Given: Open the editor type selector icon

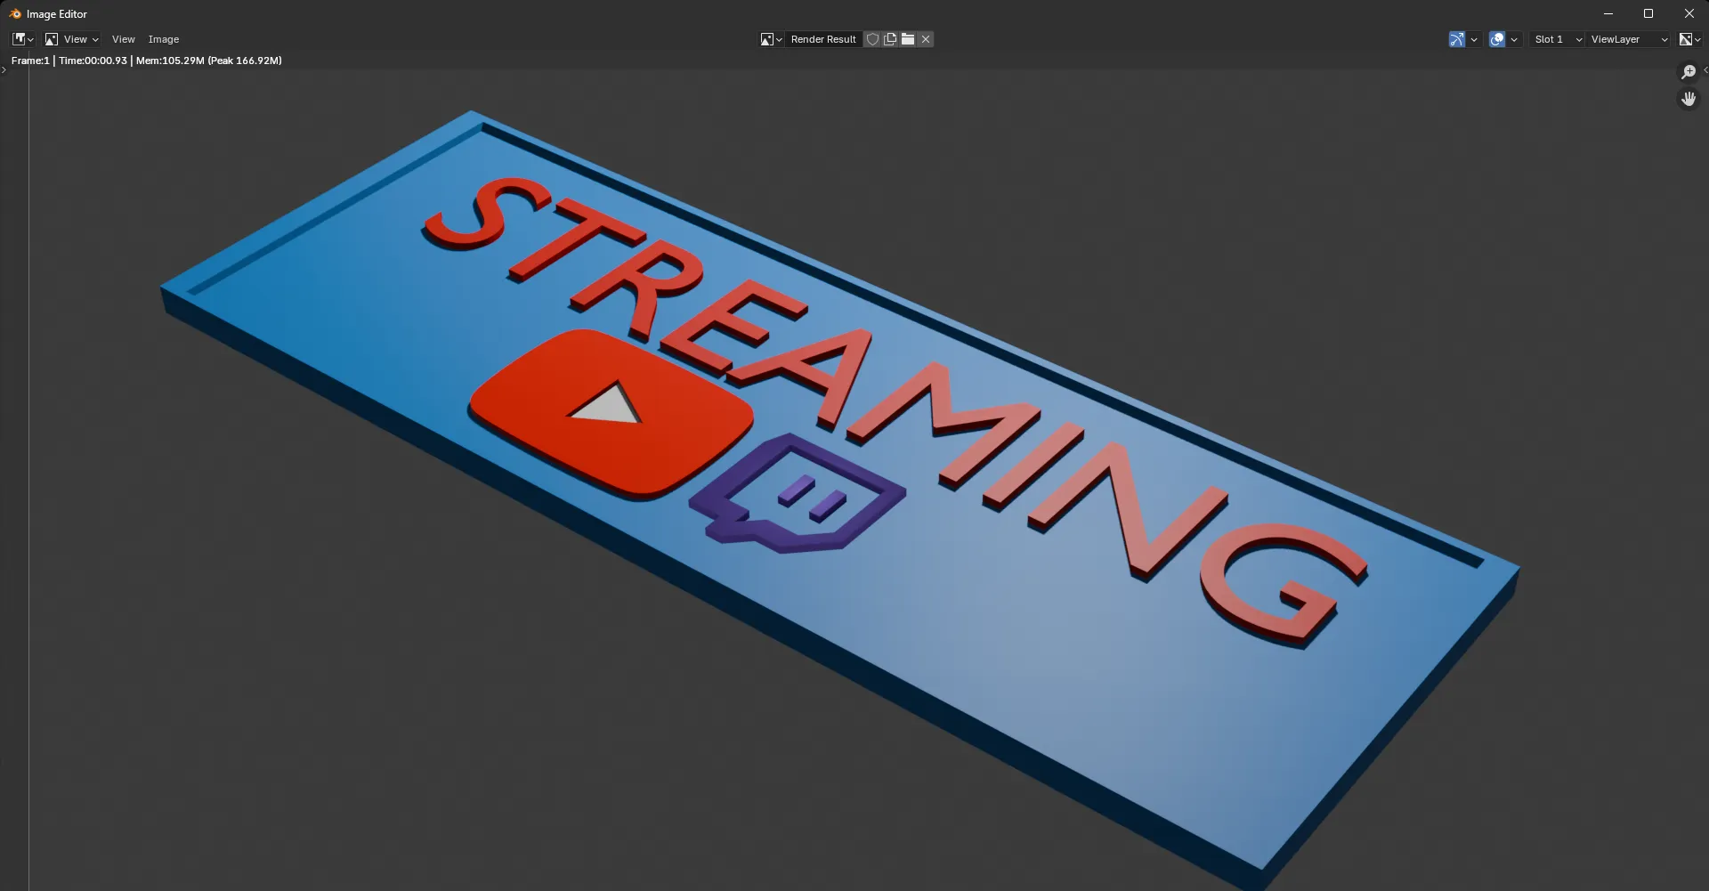Looking at the screenshot, I should tap(20, 39).
